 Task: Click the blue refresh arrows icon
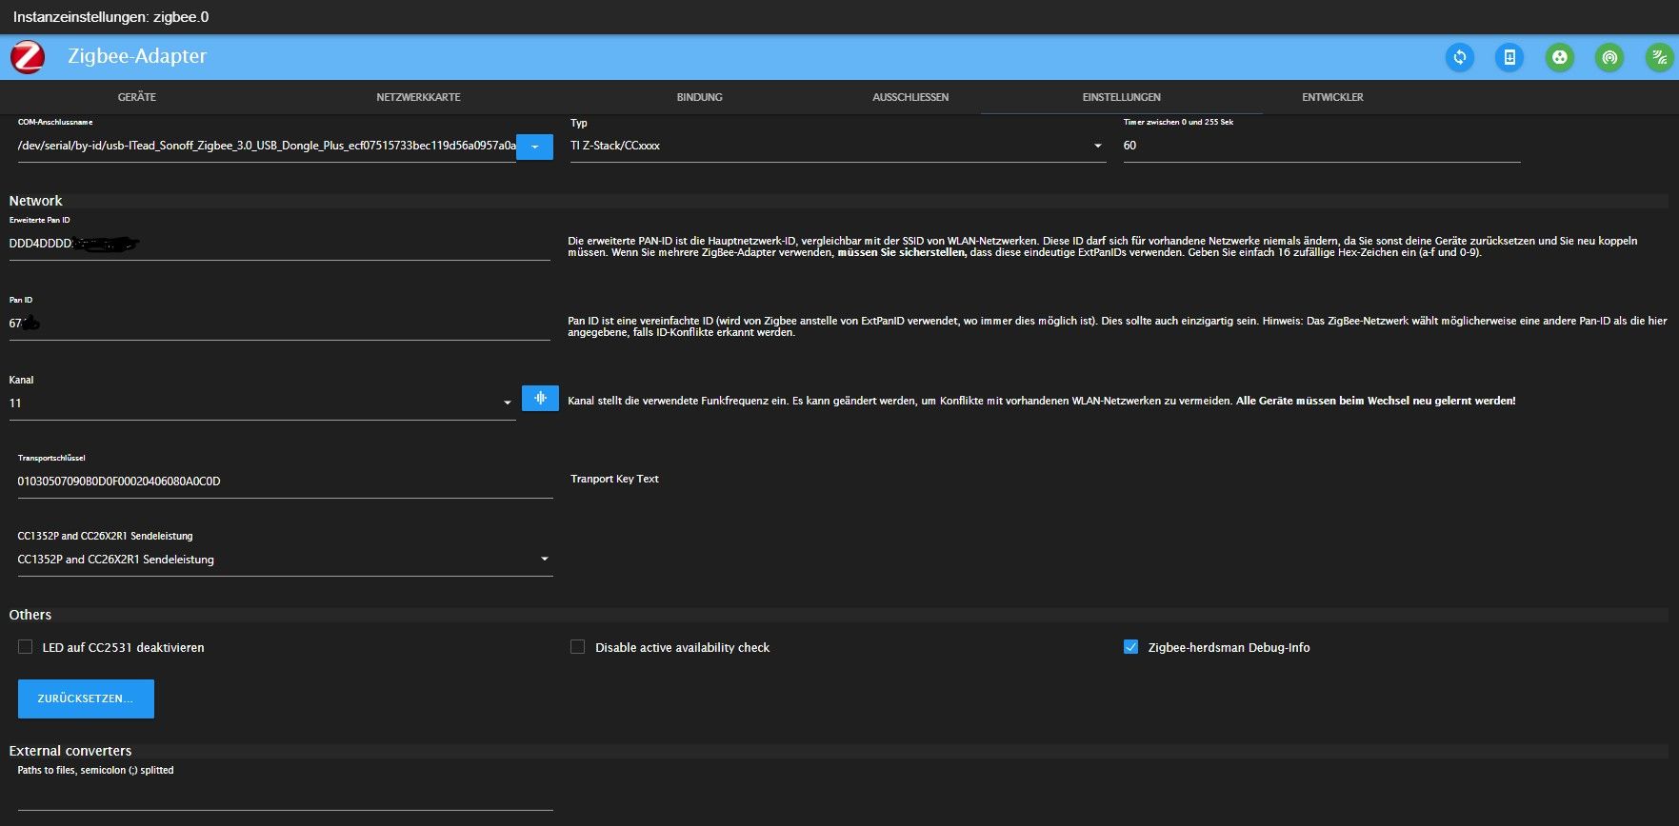[1459, 57]
